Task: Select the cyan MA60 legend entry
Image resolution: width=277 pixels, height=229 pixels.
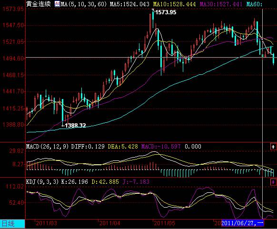Action: tap(254, 4)
